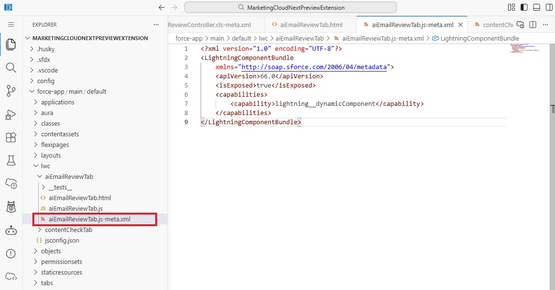Viewport: 555px width, 290px height.
Task: Select the aiEmailReviewTab.js-meta.xml editor tab
Action: click(412, 25)
